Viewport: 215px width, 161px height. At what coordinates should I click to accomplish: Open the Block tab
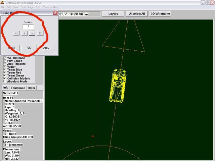tap(32, 88)
